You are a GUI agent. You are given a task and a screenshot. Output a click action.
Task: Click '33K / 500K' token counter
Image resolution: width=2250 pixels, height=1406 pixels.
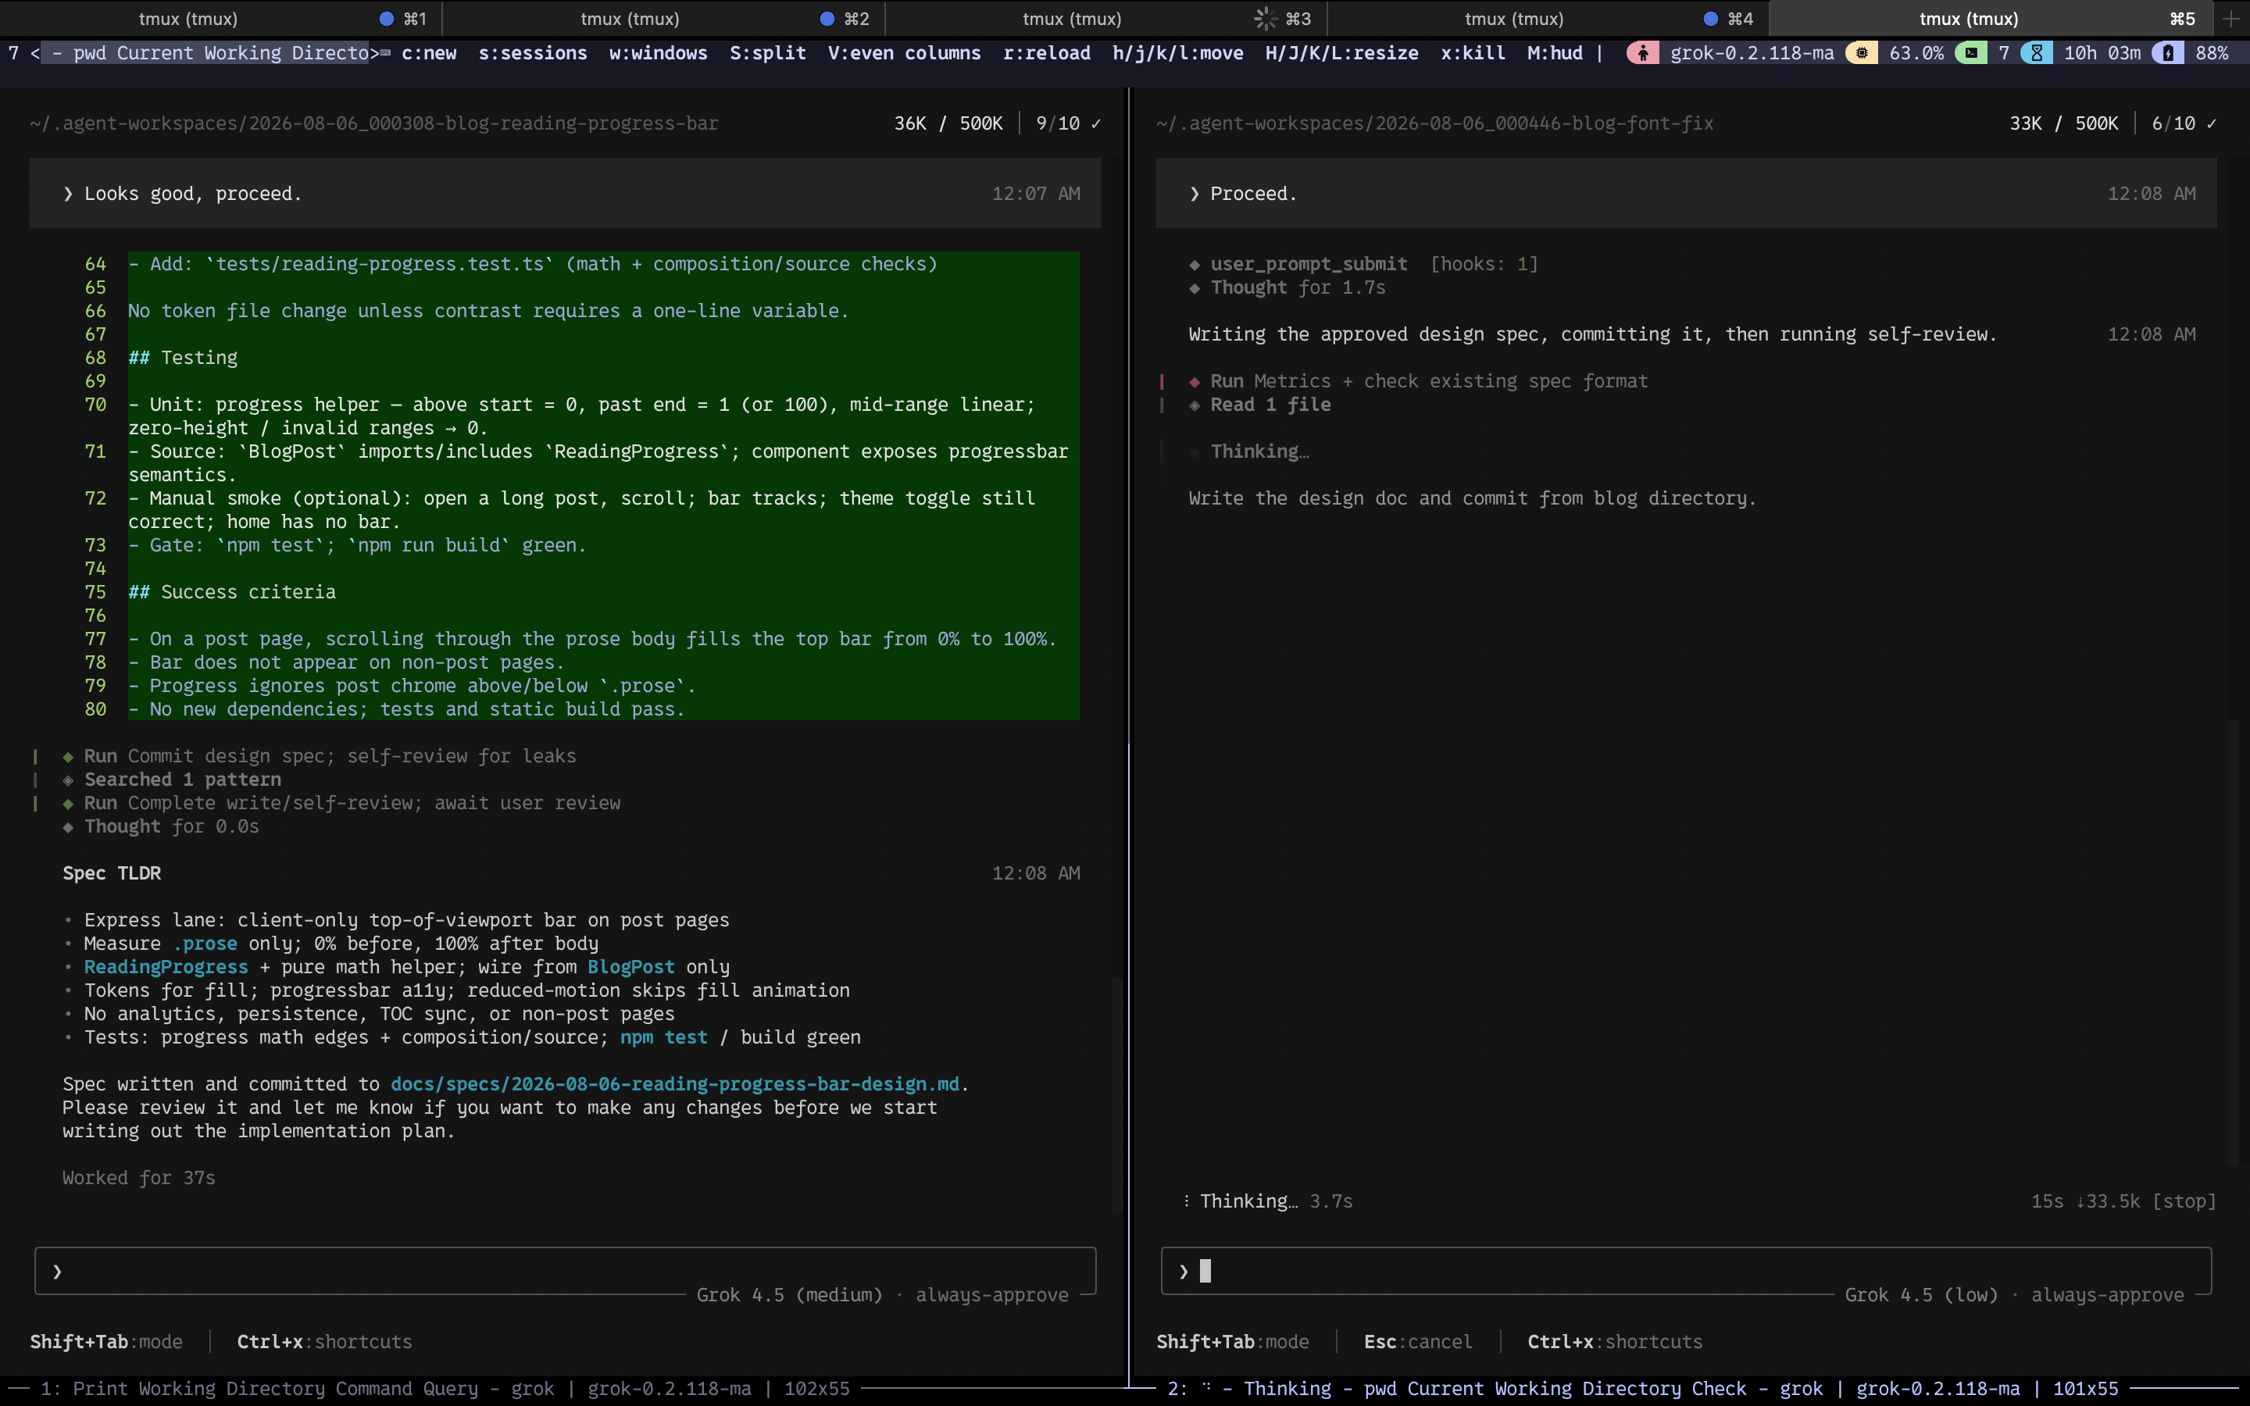coord(2064,123)
